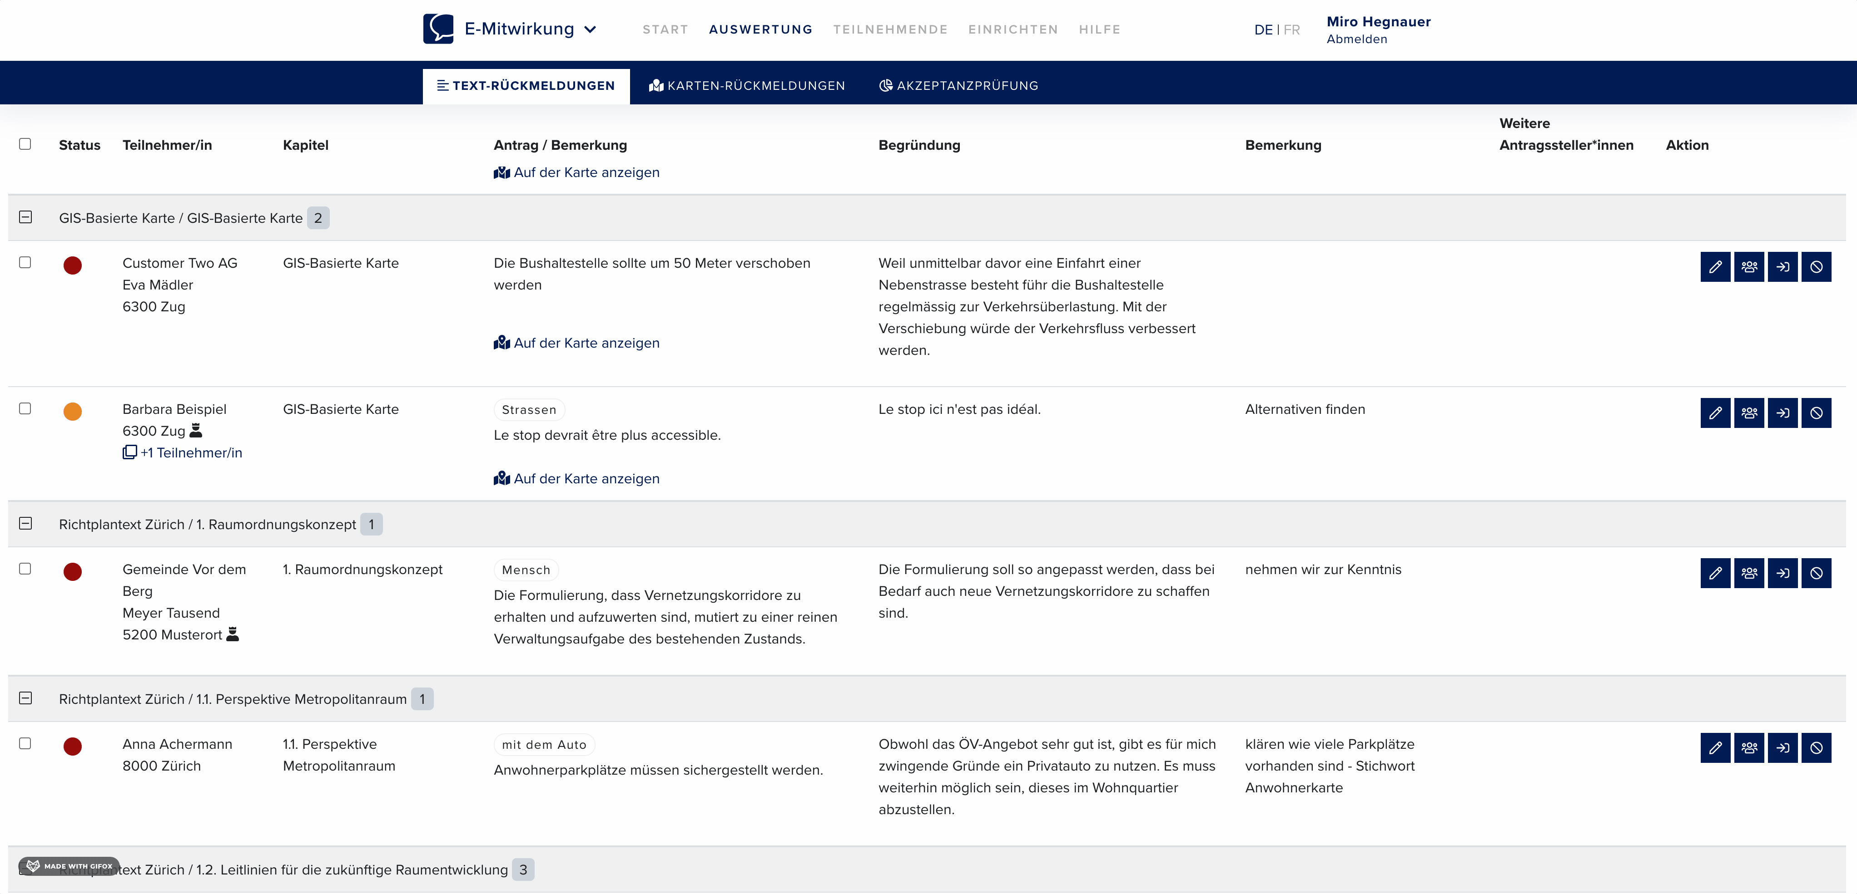
Task: Open the +1 Teilnehmer/in link
Action: (x=192, y=452)
